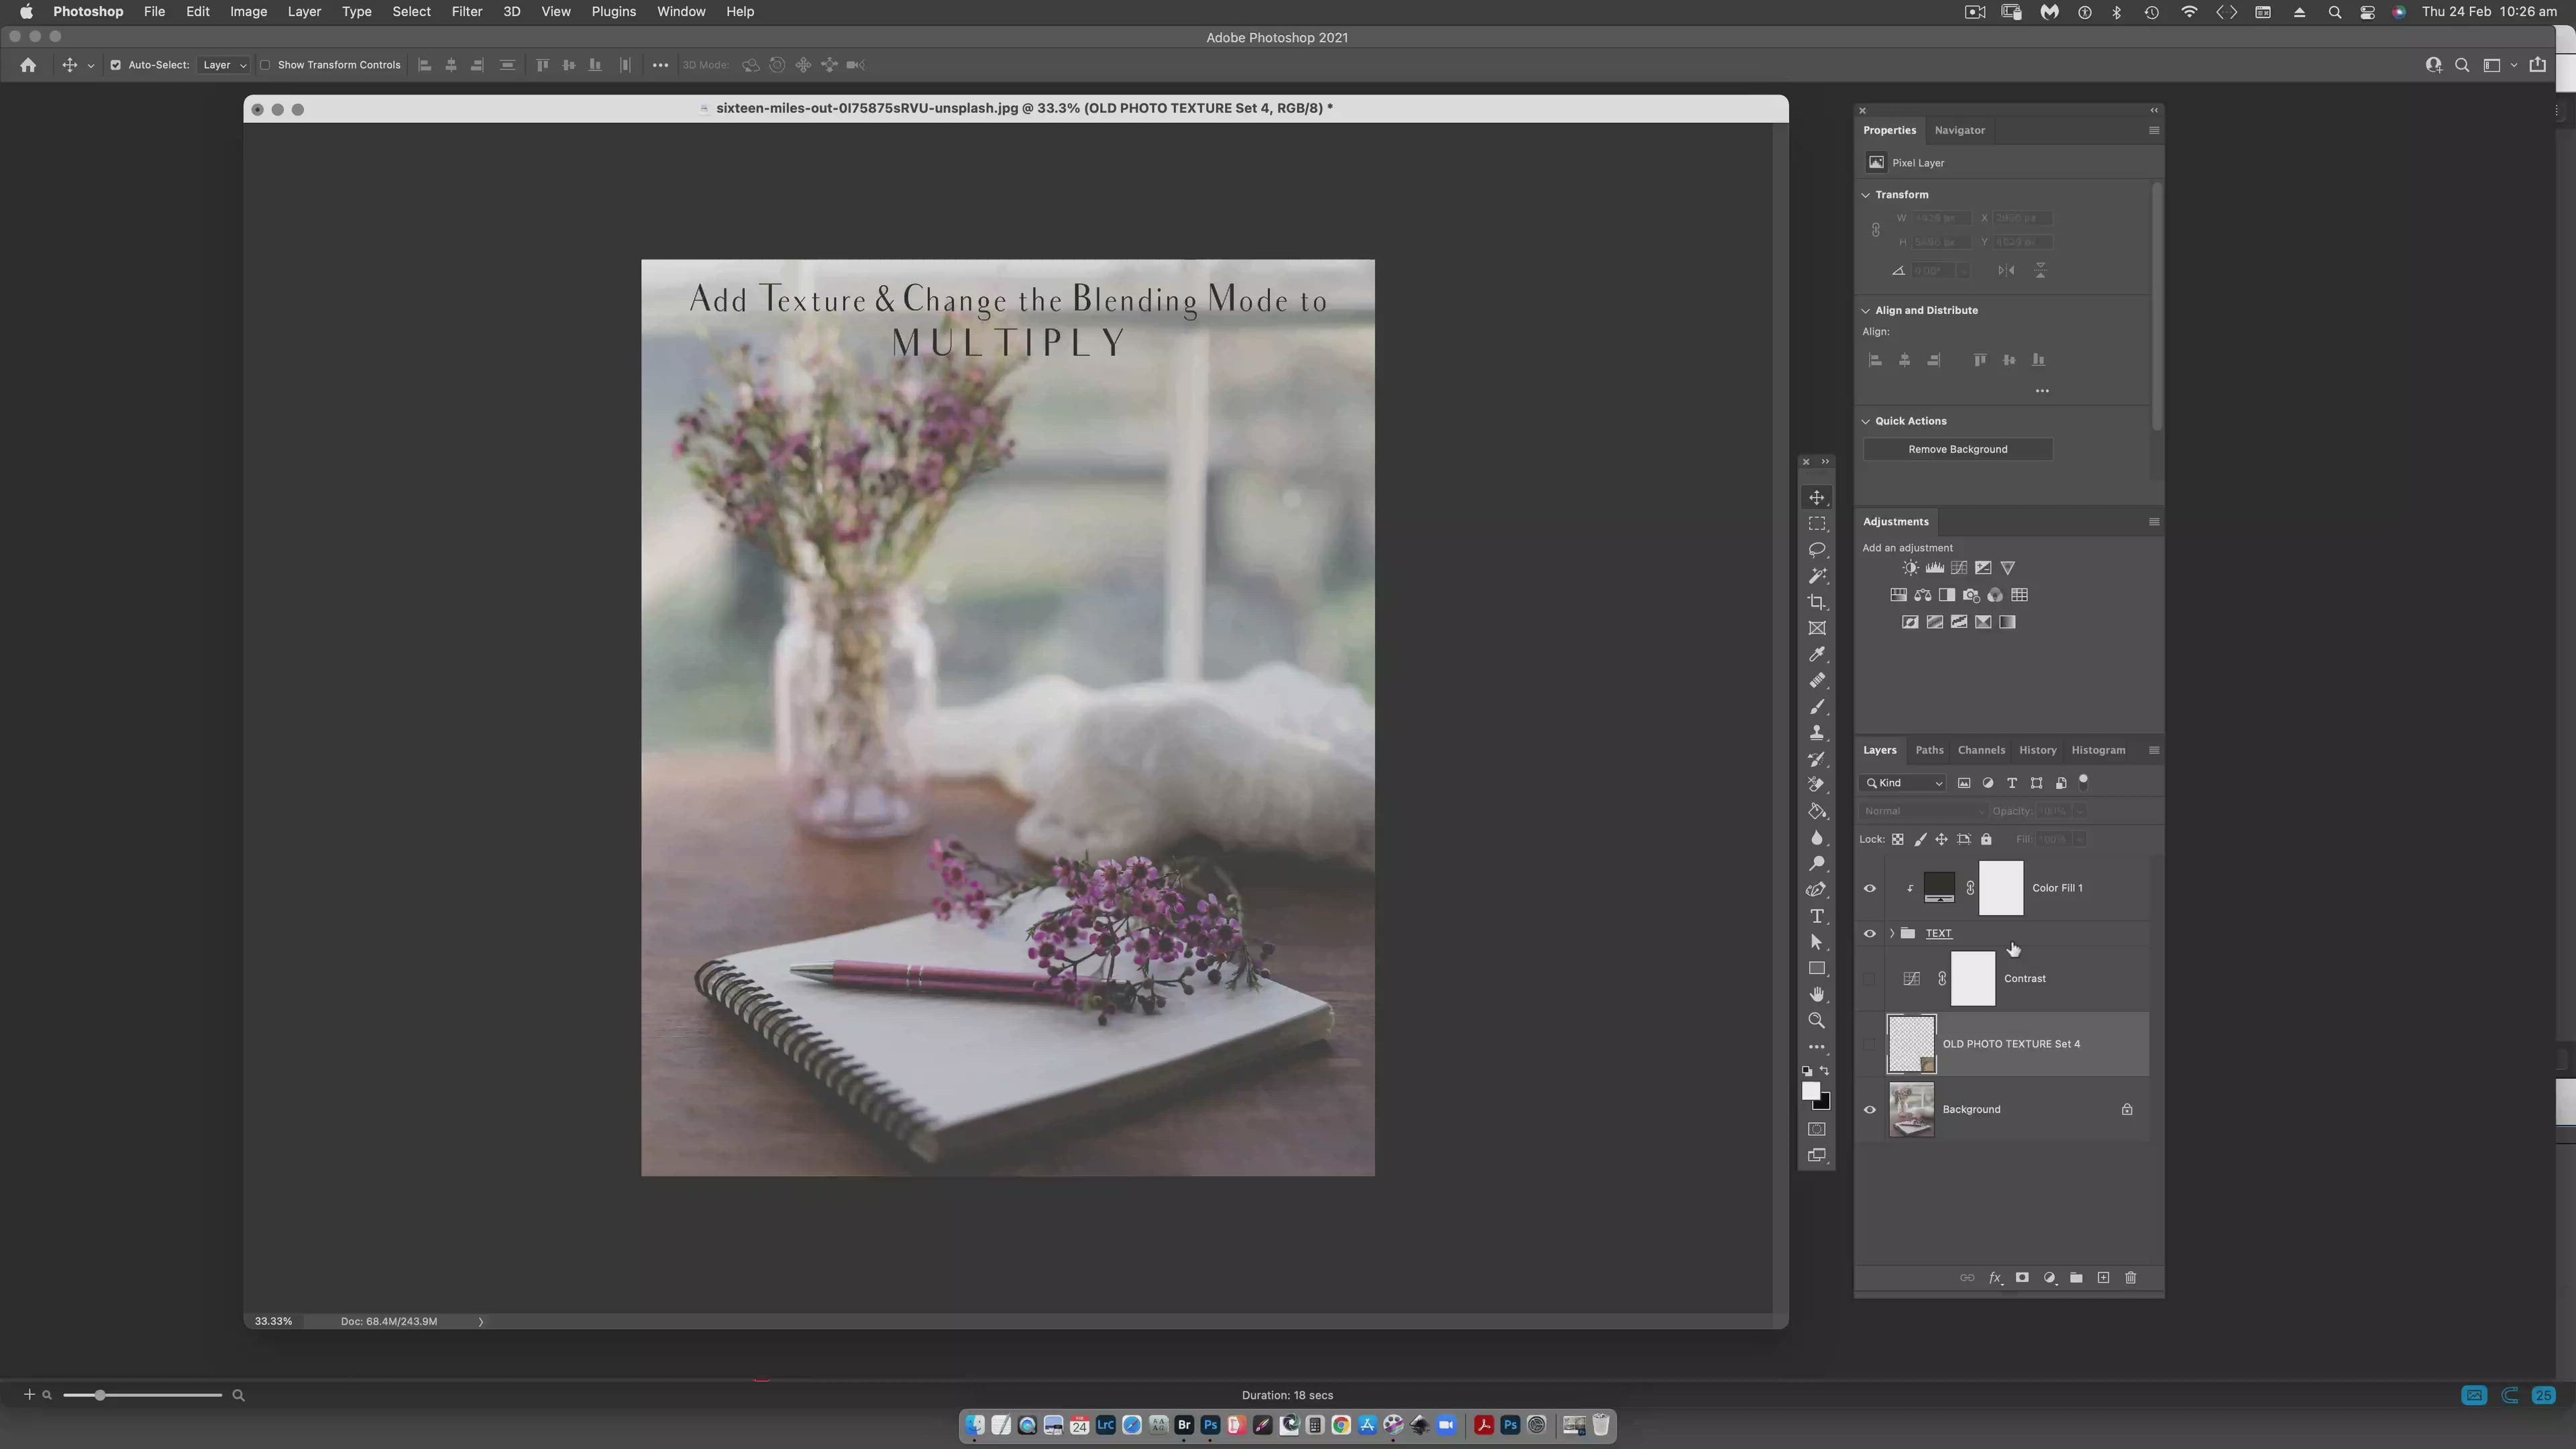Enable Show Transform Controls checkbox
2576x1449 pixels.
click(265, 65)
